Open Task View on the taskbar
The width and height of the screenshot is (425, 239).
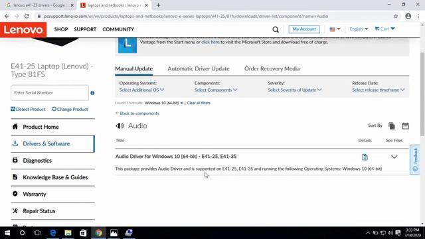37,233
